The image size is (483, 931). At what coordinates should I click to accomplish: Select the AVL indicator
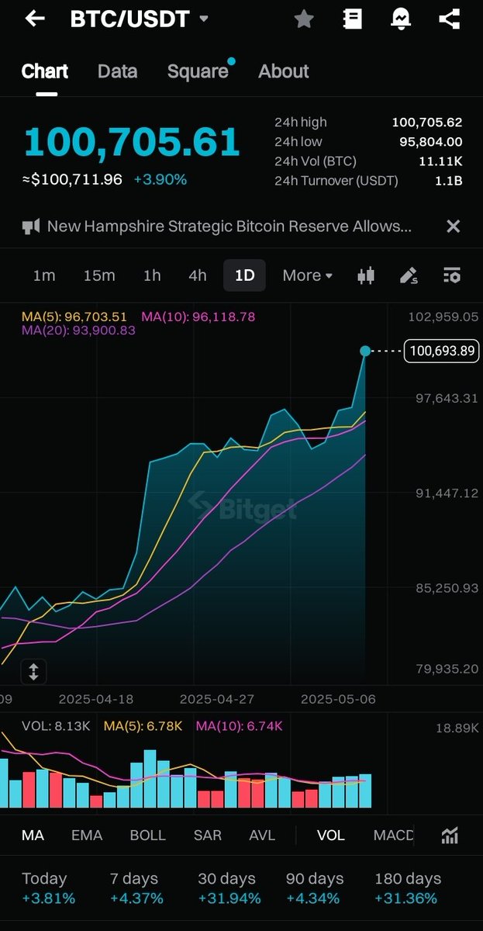click(262, 836)
